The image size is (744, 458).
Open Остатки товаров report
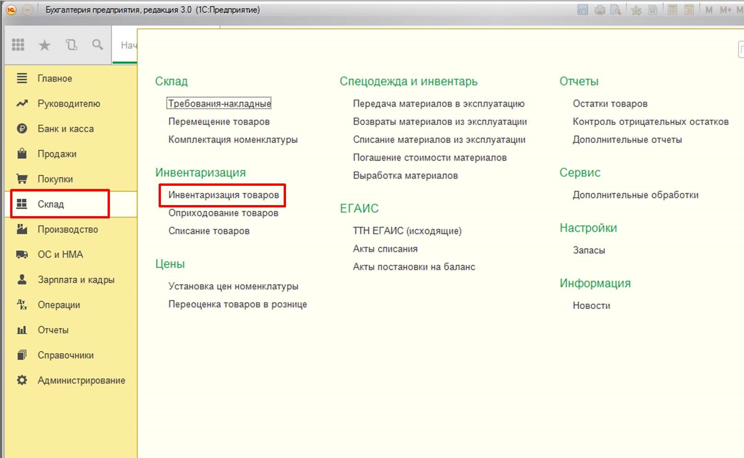(x=610, y=103)
